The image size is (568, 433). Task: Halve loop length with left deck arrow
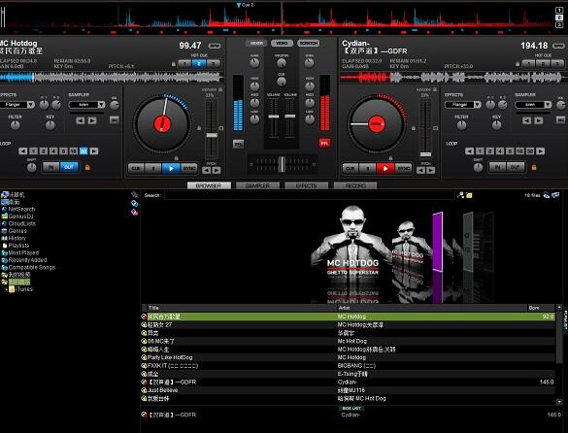[x=23, y=151]
